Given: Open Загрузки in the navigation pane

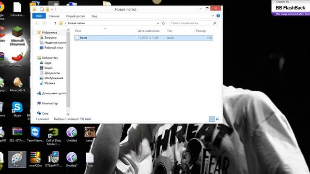Looking at the screenshot, I should (50, 38).
